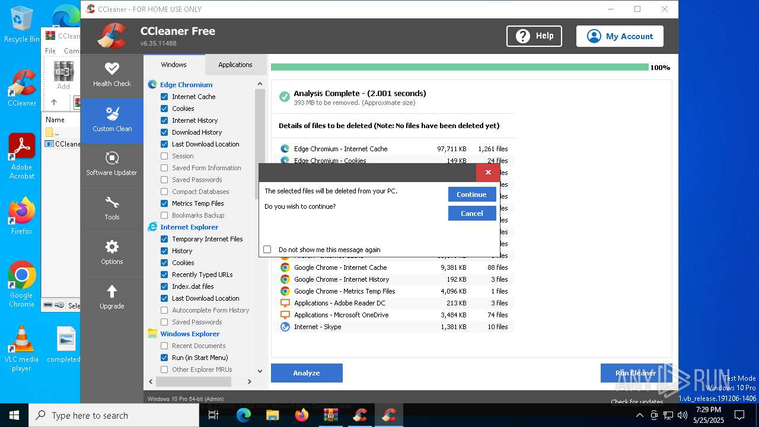Viewport: 759px width, 427px height.
Task: Enable the Session checkbox
Action: coord(164,156)
